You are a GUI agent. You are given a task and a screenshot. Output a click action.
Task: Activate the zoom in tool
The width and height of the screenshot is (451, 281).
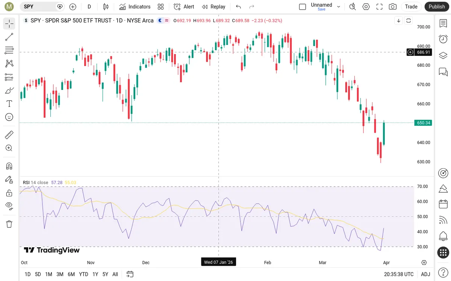9,148
